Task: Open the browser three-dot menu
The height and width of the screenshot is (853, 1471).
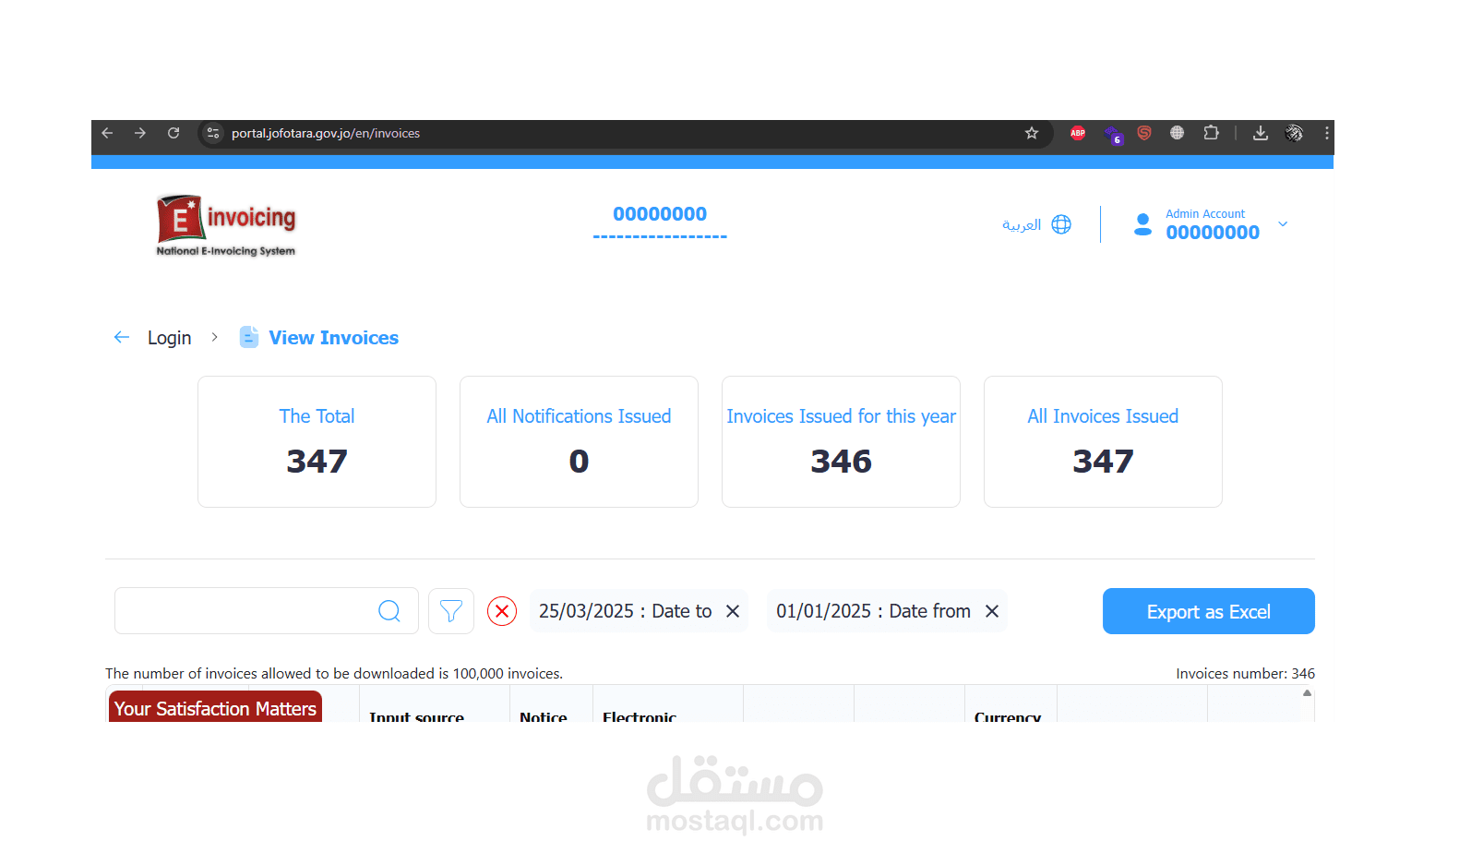Action: (x=1327, y=133)
